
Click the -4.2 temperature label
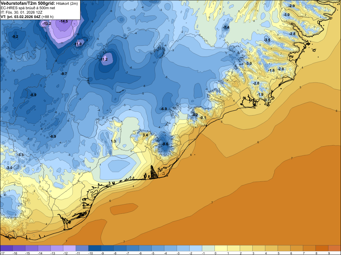[195, 115]
